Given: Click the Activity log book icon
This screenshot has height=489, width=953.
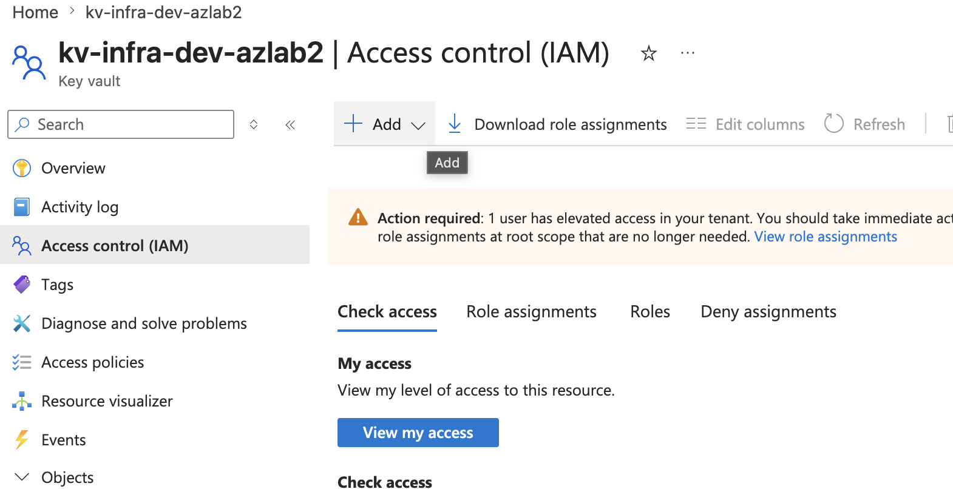Looking at the screenshot, I should coord(22,207).
